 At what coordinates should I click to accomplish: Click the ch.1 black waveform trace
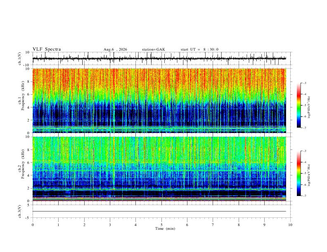click(x=159, y=58)
